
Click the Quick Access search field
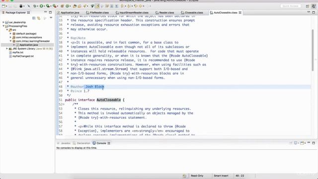pos(290,6)
